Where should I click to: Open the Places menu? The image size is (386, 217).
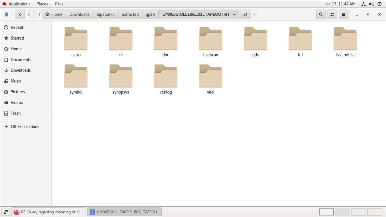coord(42,4)
